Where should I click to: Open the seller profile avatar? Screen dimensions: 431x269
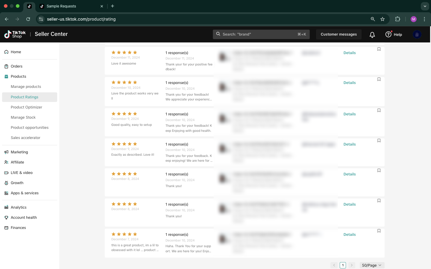[417, 34]
